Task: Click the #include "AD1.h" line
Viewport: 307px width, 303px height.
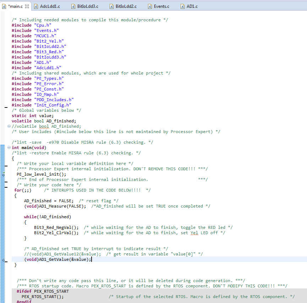Action: 32,62
